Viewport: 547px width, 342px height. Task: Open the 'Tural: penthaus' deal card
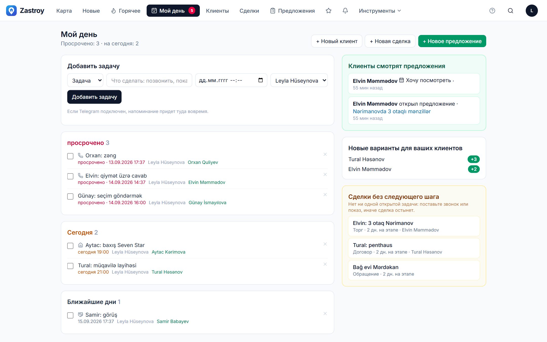(x=414, y=248)
